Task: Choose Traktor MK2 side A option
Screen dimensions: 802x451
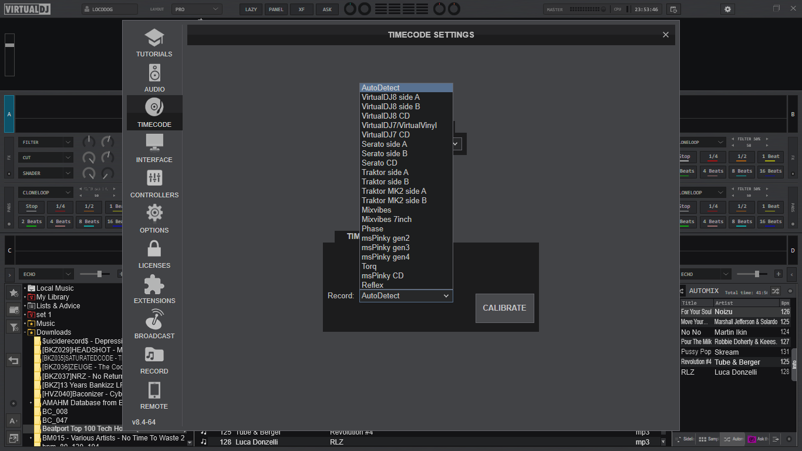Action: (x=406, y=191)
